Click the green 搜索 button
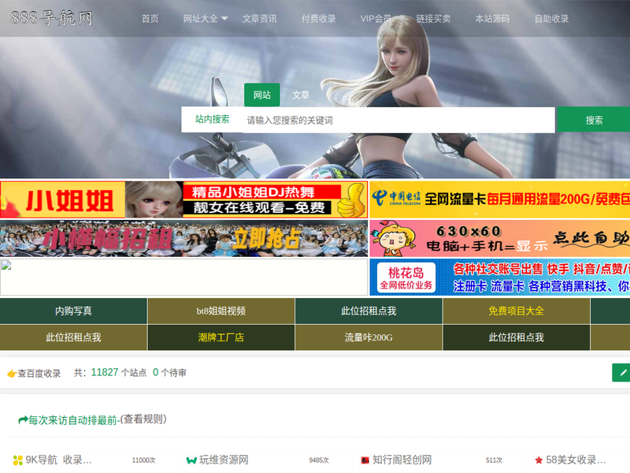 click(x=594, y=120)
